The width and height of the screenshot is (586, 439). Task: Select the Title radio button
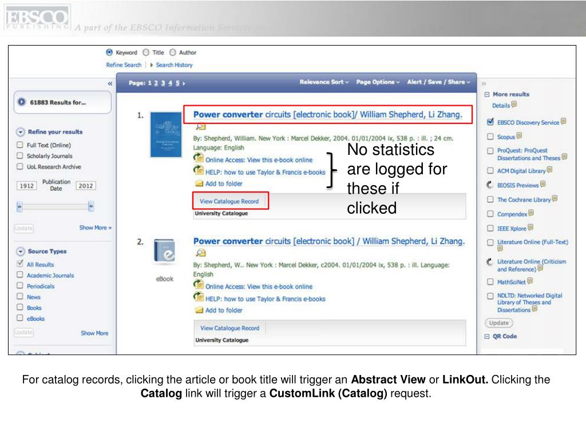[x=146, y=52]
